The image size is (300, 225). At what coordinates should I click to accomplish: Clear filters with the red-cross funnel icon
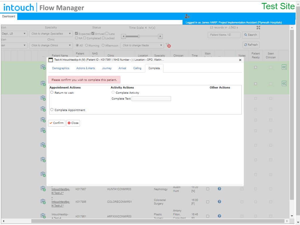(168, 45)
